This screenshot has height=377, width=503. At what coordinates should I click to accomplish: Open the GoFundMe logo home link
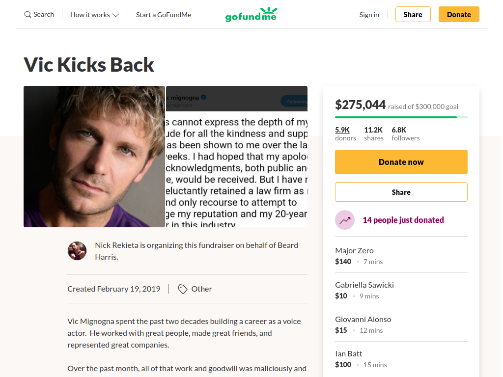(251, 14)
